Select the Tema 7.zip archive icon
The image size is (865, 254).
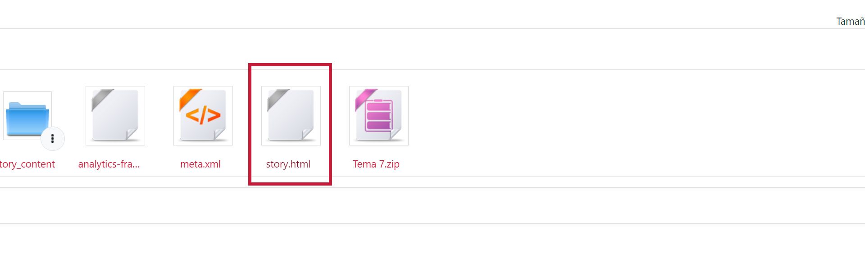379,116
